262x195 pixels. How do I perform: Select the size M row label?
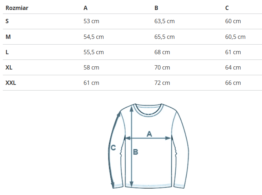point(8,37)
